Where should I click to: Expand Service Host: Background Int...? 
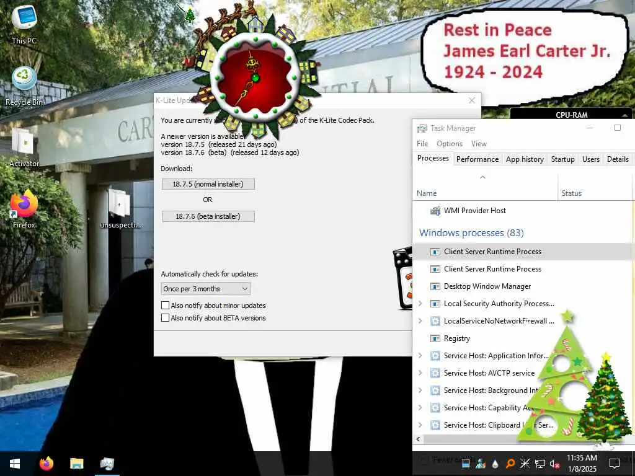click(x=420, y=390)
